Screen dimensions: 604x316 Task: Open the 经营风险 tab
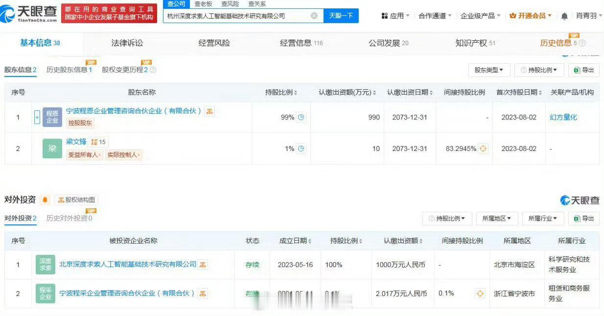[x=214, y=43]
